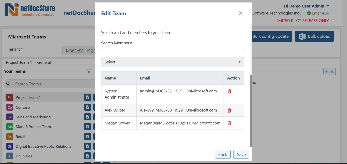The width and height of the screenshot is (347, 164).
Task: Click the U.S. Sales file icon button
Action: [x=88, y=156]
